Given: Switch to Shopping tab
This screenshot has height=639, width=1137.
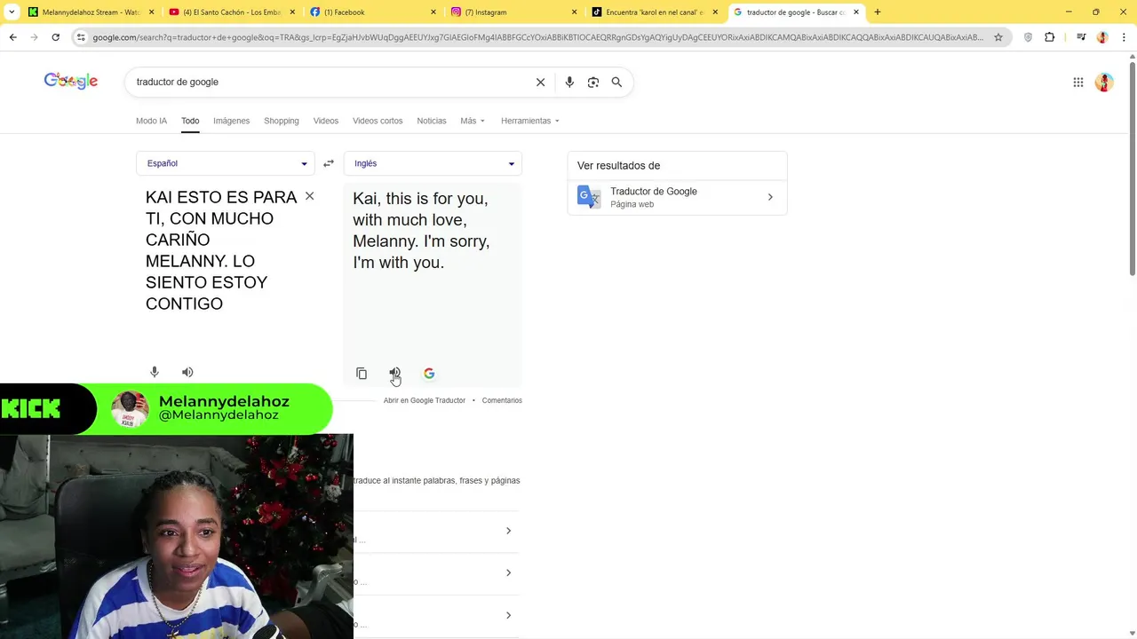Looking at the screenshot, I should [282, 121].
